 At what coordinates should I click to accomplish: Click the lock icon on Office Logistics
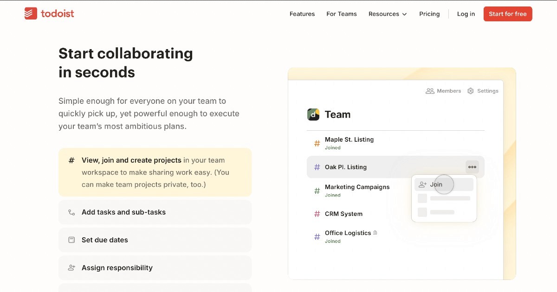point(375,232)
